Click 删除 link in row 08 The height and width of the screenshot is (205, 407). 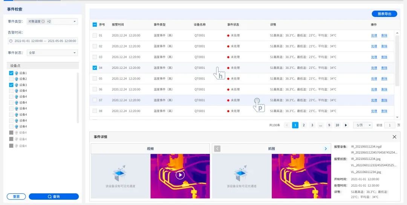pyautogui.click(x=384, y=111)
